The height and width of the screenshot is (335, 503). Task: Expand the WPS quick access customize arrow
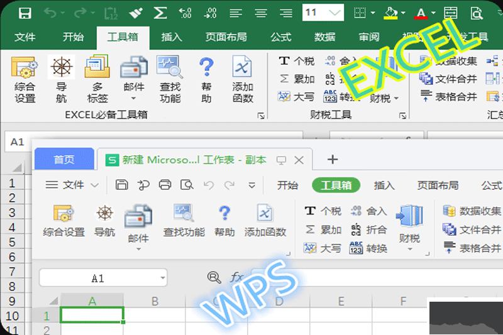[252, 185]
